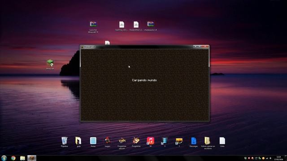Open the Descargas downloads icon
This screenshot has height=161, width=287.
point(193,142)
